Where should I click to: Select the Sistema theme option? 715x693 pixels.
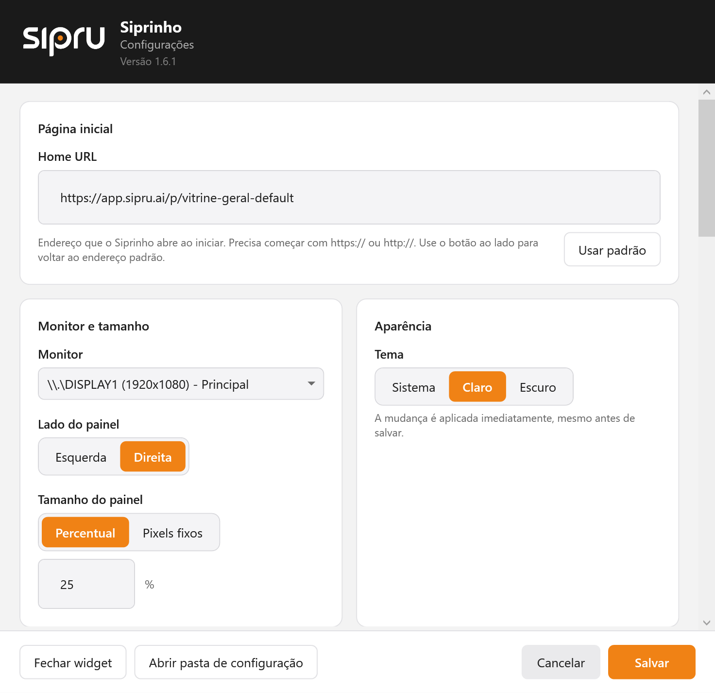pos(413,387)
